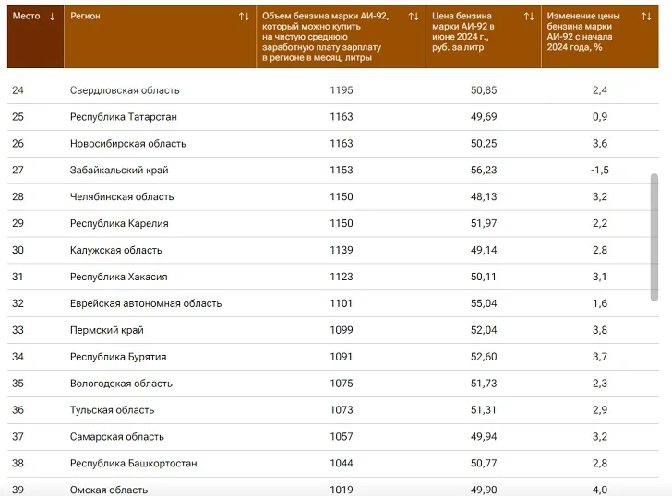Toggle sort arrows in the Объем бензина column

[x=414, y=17]
